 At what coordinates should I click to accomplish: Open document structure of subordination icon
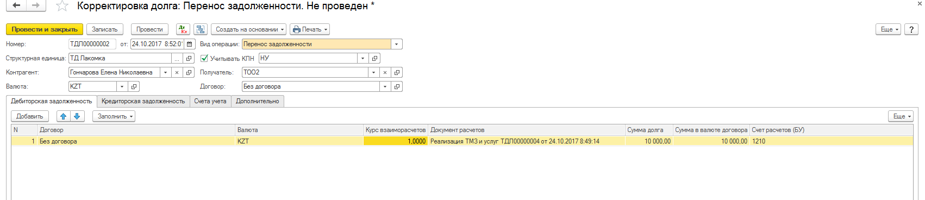[201, 29]
